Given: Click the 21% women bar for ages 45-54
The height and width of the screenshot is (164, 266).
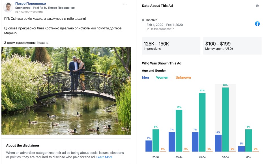Looking at the screenshot, I should (x=202, y=122).
